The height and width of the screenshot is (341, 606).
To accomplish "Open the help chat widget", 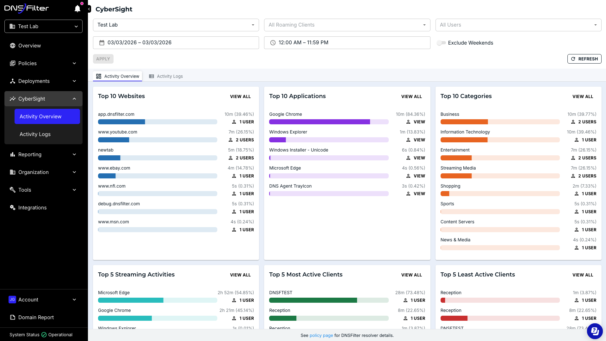I will point(595,331).
